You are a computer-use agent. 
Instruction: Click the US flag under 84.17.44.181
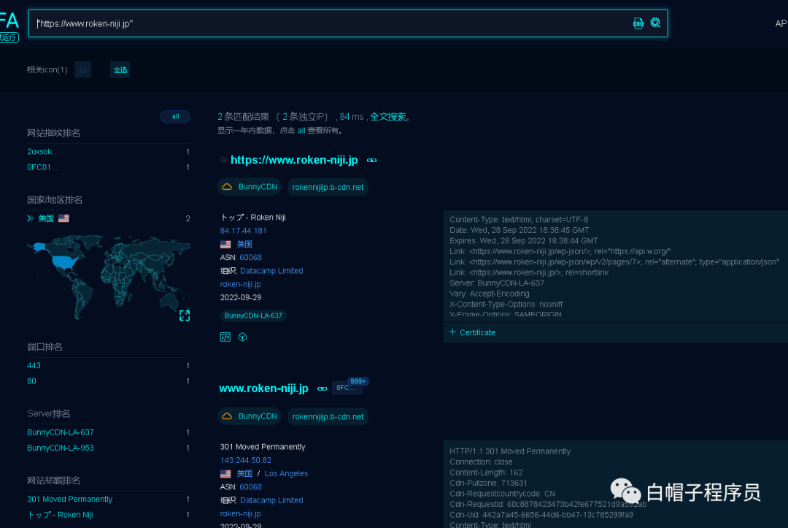click(225, 245)
